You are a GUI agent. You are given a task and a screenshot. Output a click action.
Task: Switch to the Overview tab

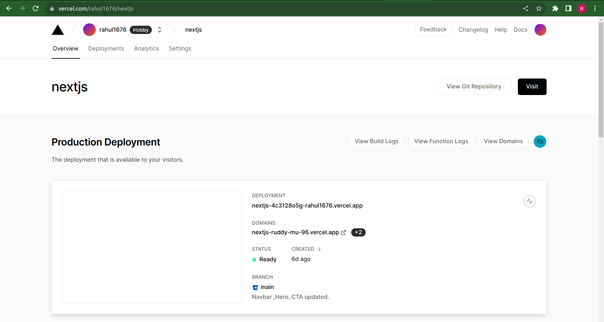click(x=65, y=48)
